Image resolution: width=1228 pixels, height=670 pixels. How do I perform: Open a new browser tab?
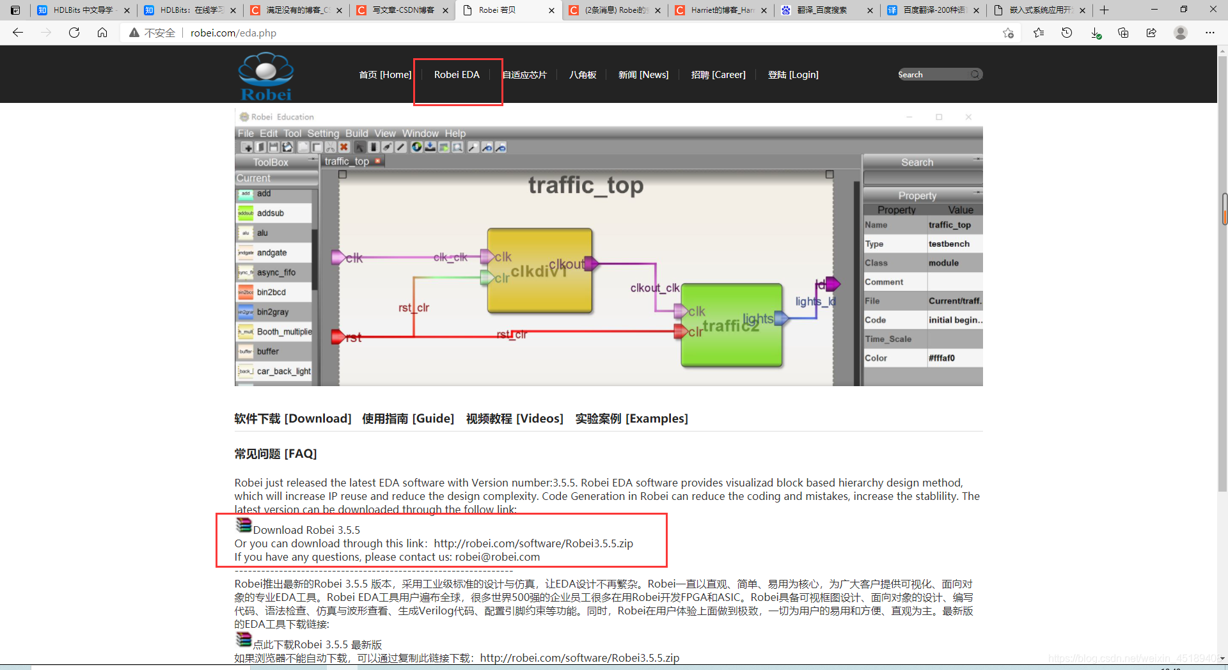click(x=1104, y=10)
